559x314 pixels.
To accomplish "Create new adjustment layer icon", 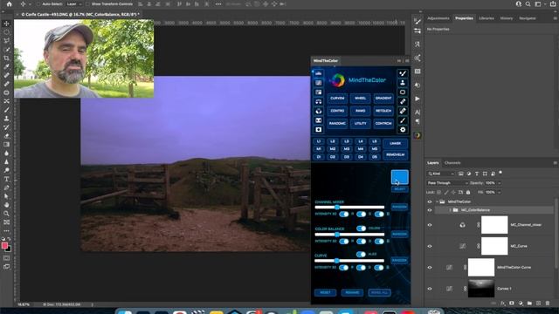I will (521, 304).
